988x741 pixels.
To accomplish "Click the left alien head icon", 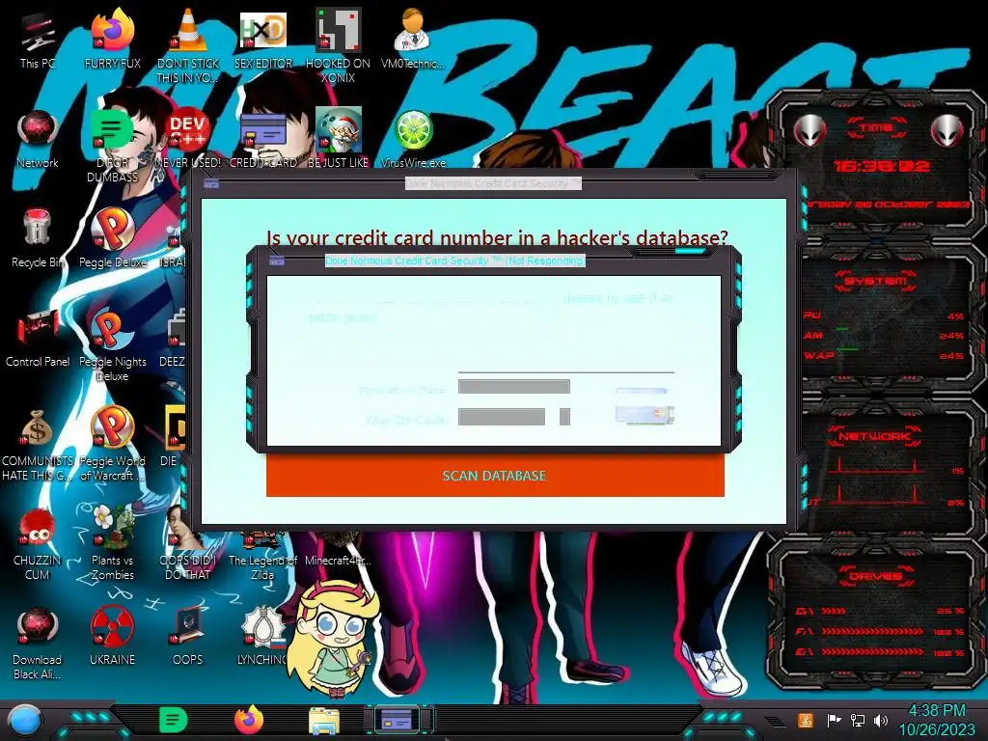I will pyautogui.click(x=810, y=131).
